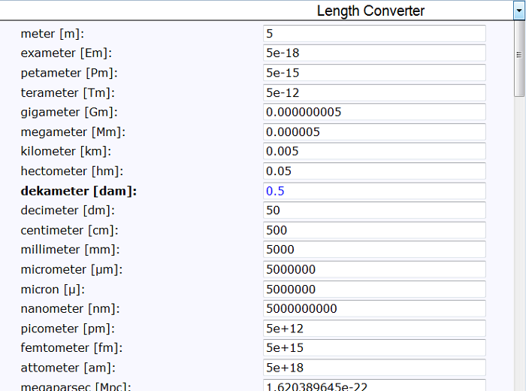Image resolution: width=526 pixels, height=391 pixels.
Task: Click the dekameter [dam] field showing 0.5
Action: [x=374, y=191]
